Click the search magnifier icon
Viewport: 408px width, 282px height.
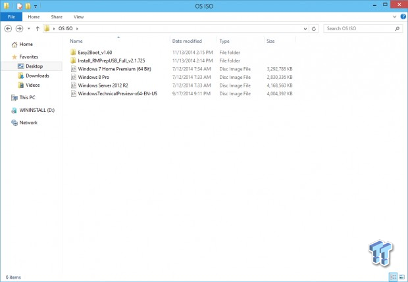click(397, 28)
